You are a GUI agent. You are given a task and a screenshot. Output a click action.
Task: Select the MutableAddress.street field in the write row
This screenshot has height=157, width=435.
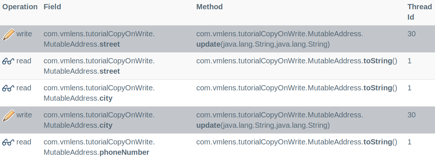coord(99,39)
